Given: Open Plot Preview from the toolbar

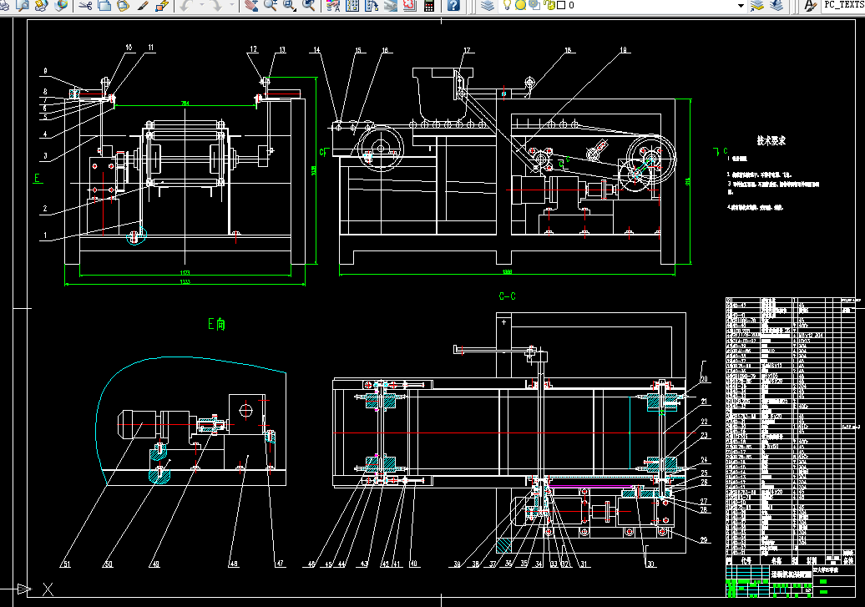Looking at the screenshot, I should [23, 5].
